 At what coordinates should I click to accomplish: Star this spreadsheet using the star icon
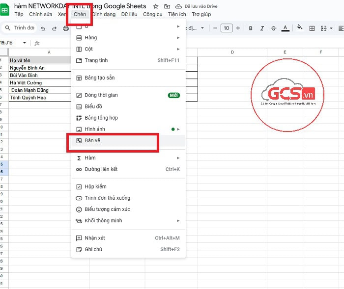click(156, 6)
